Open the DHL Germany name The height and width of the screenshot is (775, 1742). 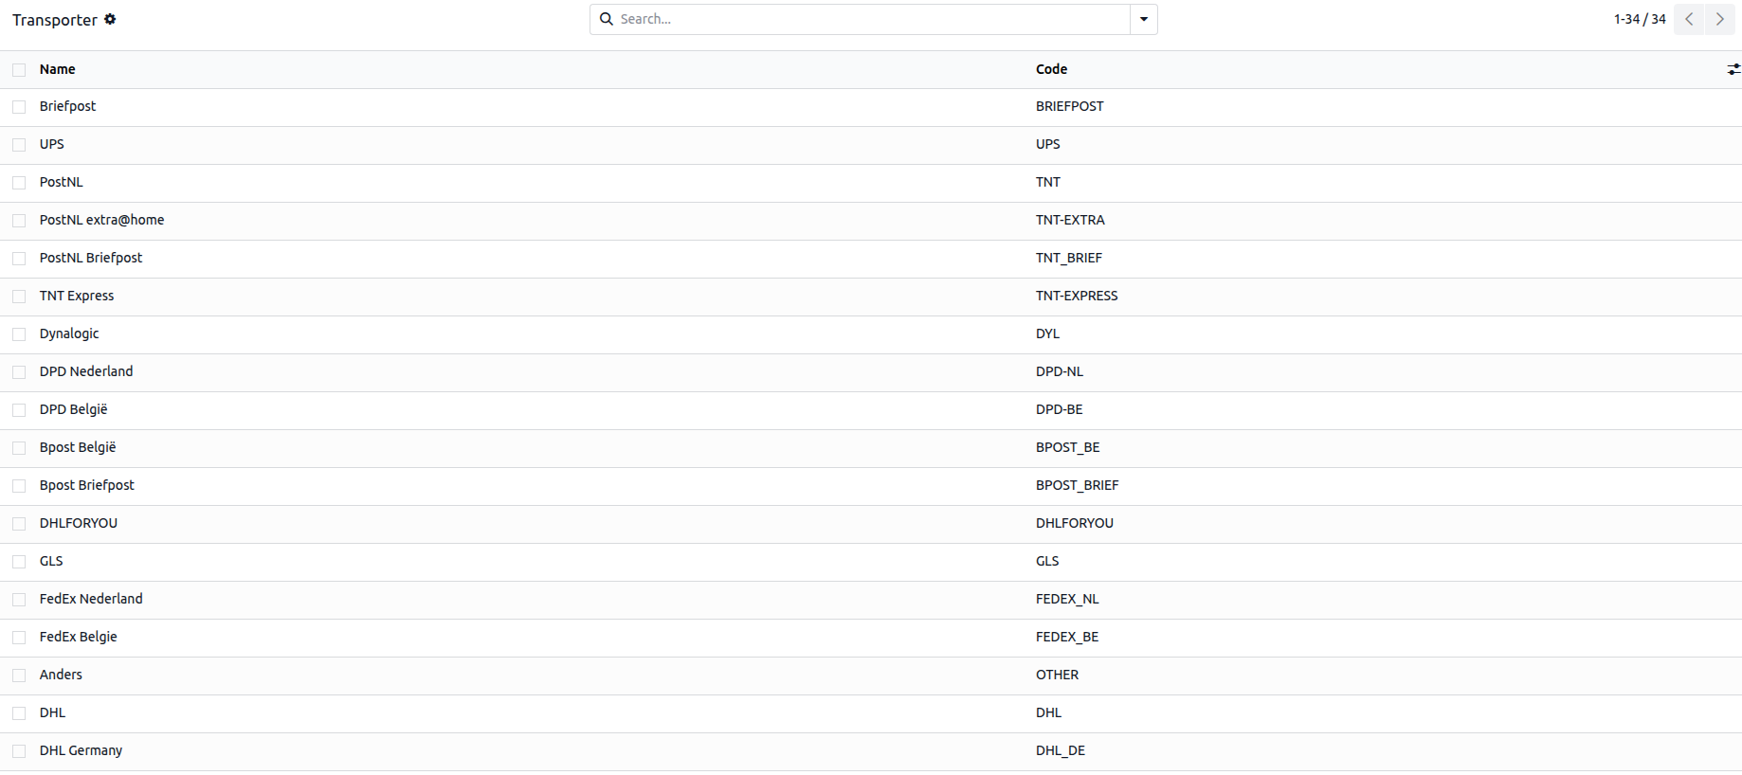(x=82, y=750)
